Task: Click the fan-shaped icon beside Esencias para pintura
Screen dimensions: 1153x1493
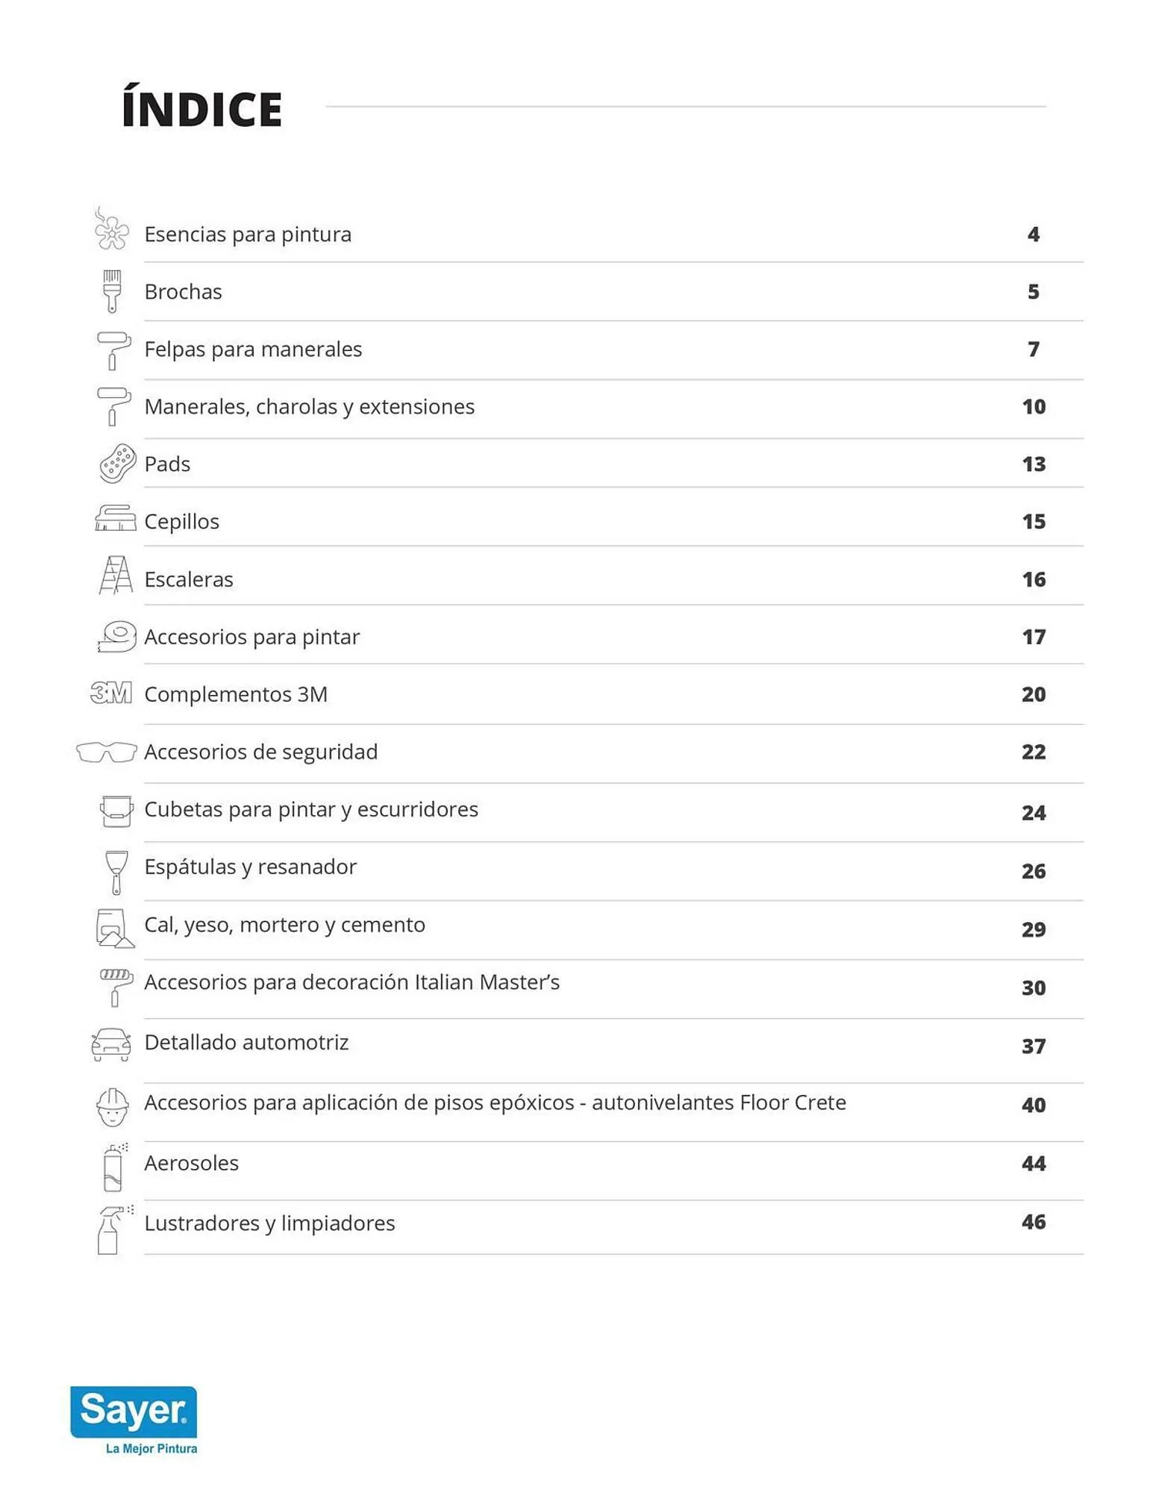Action: 111,230
